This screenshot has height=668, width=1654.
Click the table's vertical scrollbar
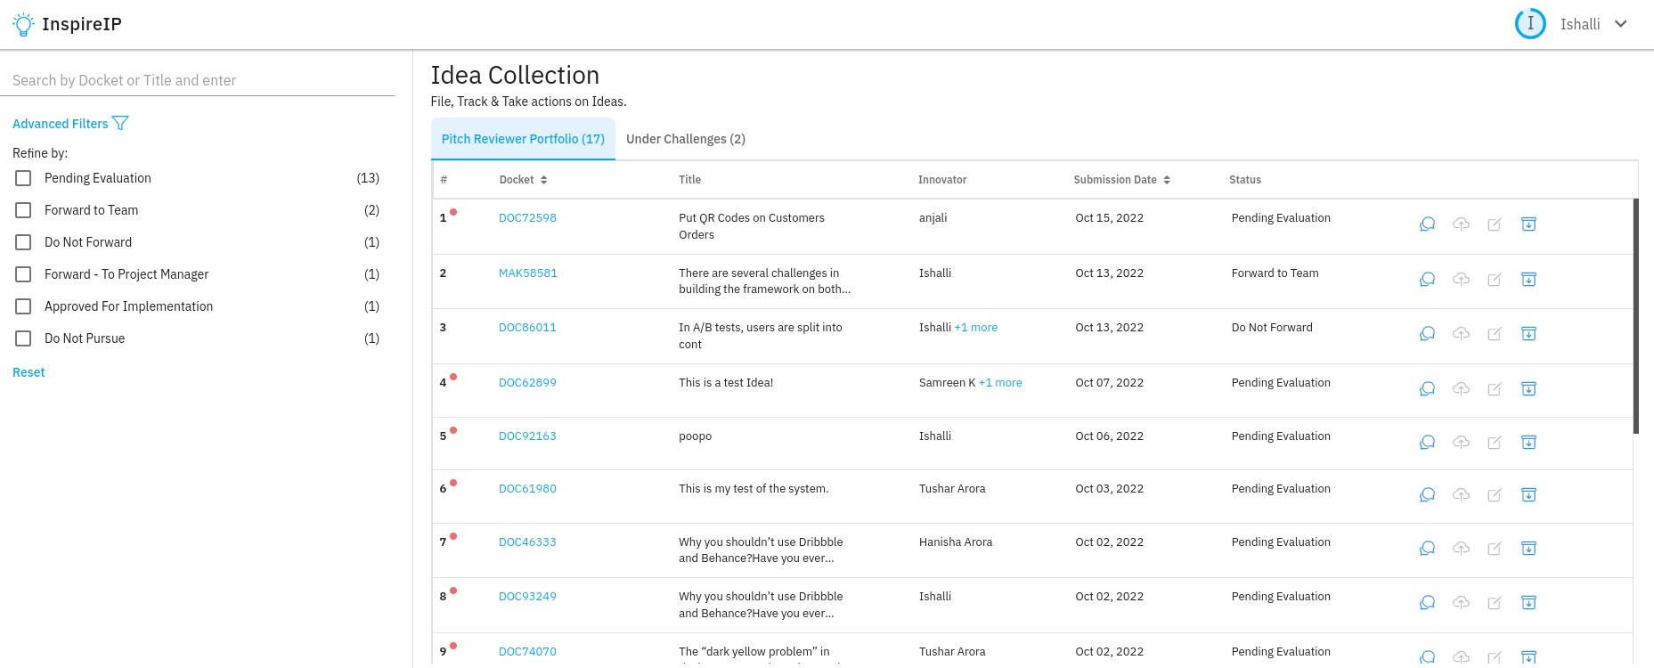1635,316
